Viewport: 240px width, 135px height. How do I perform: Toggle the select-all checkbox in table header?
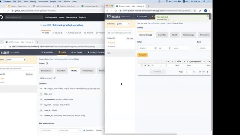pos(161,61)
